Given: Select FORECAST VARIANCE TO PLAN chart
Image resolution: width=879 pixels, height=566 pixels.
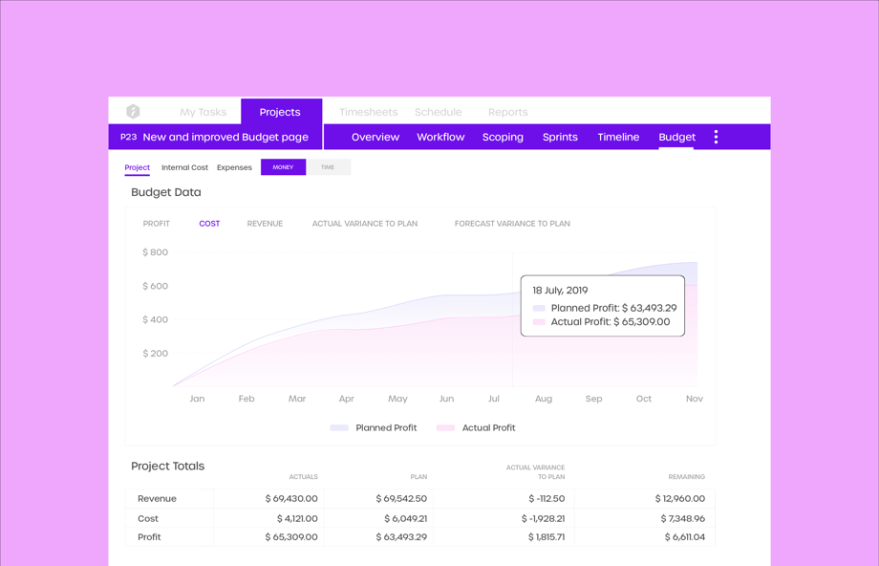Looking at the screenshot, I should (x=512, y=224).
